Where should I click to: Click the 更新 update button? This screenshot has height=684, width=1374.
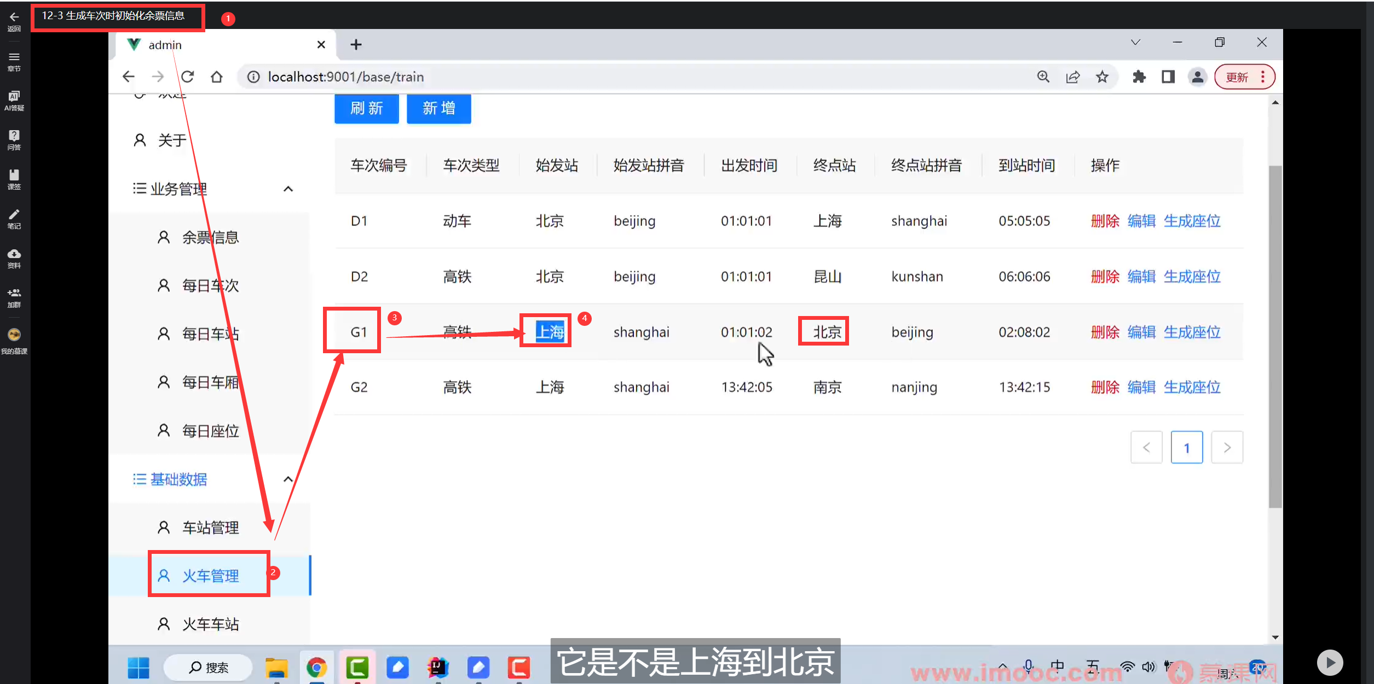[1237, 77]
